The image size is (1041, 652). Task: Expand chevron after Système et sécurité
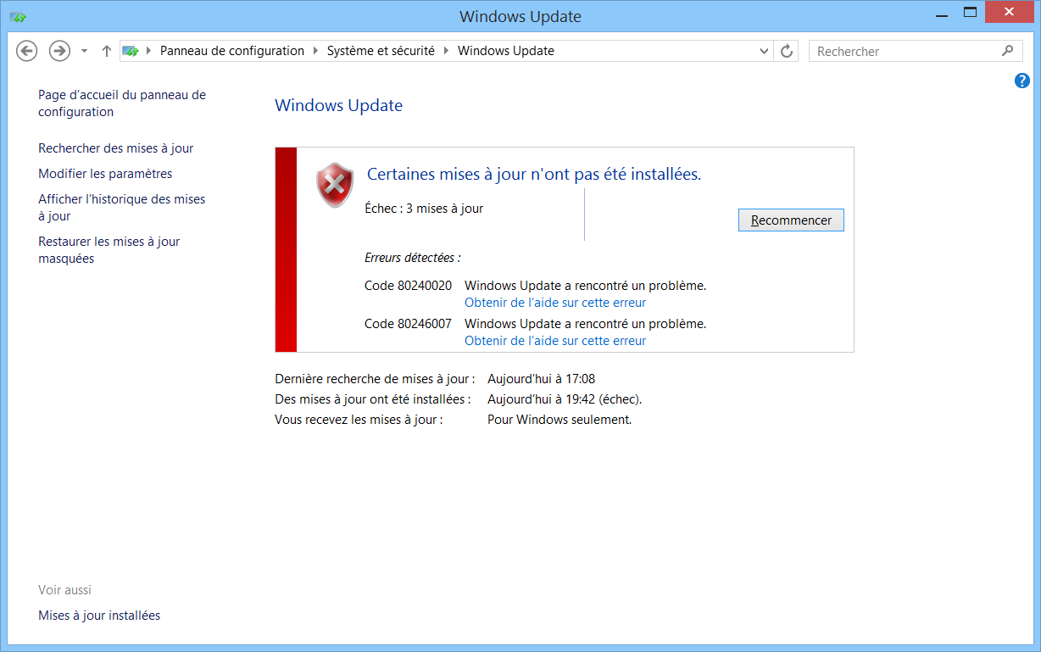pos(446,51)
